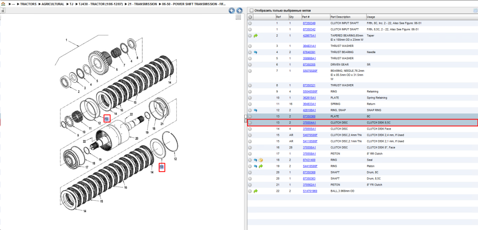Click the plus icon for part S5070S00F
This screenshot has height=230, width=478.
pyautogui.click(x=250, y=71)
